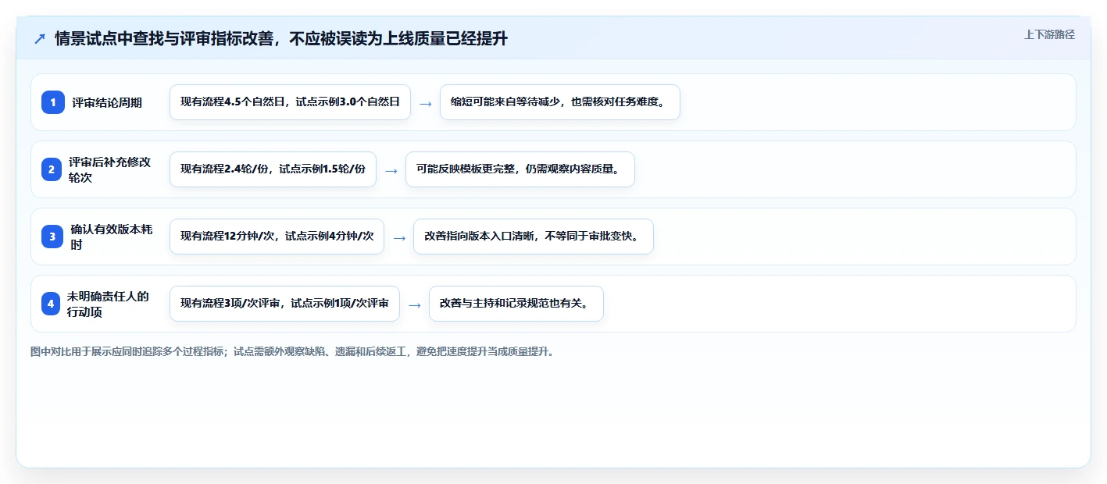This screenshot has height=484, width=1107.
Task: Open the box 现有流程3项/次评审，试点示例1项/次评审
Action: click(x=284, y=304)
